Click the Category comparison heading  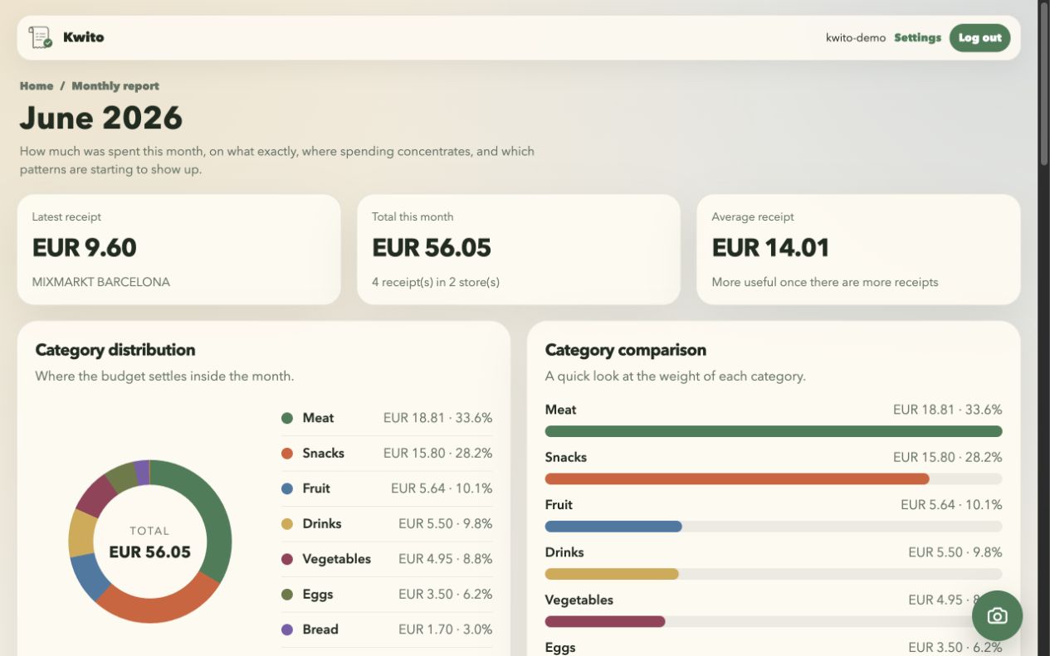[x=626, y=350]
